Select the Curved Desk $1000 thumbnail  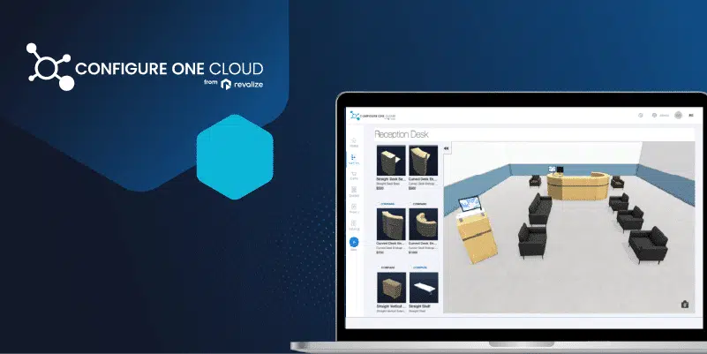[x=423, y=224]
